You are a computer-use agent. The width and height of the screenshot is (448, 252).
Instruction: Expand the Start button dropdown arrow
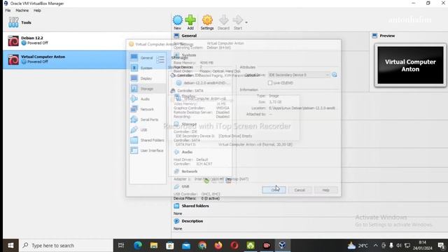click(246, 22)
